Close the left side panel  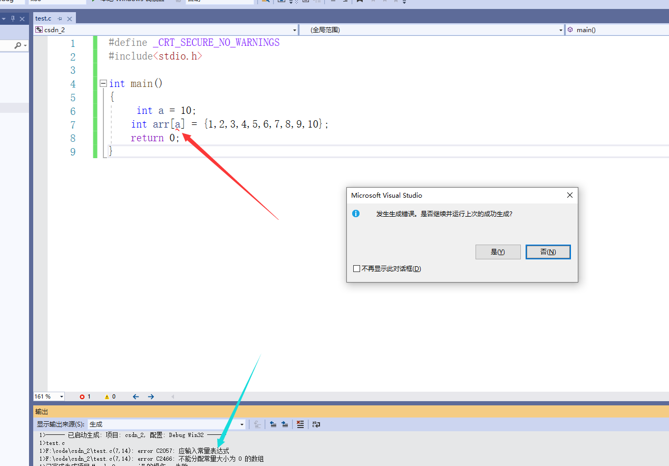pos(22,18)
